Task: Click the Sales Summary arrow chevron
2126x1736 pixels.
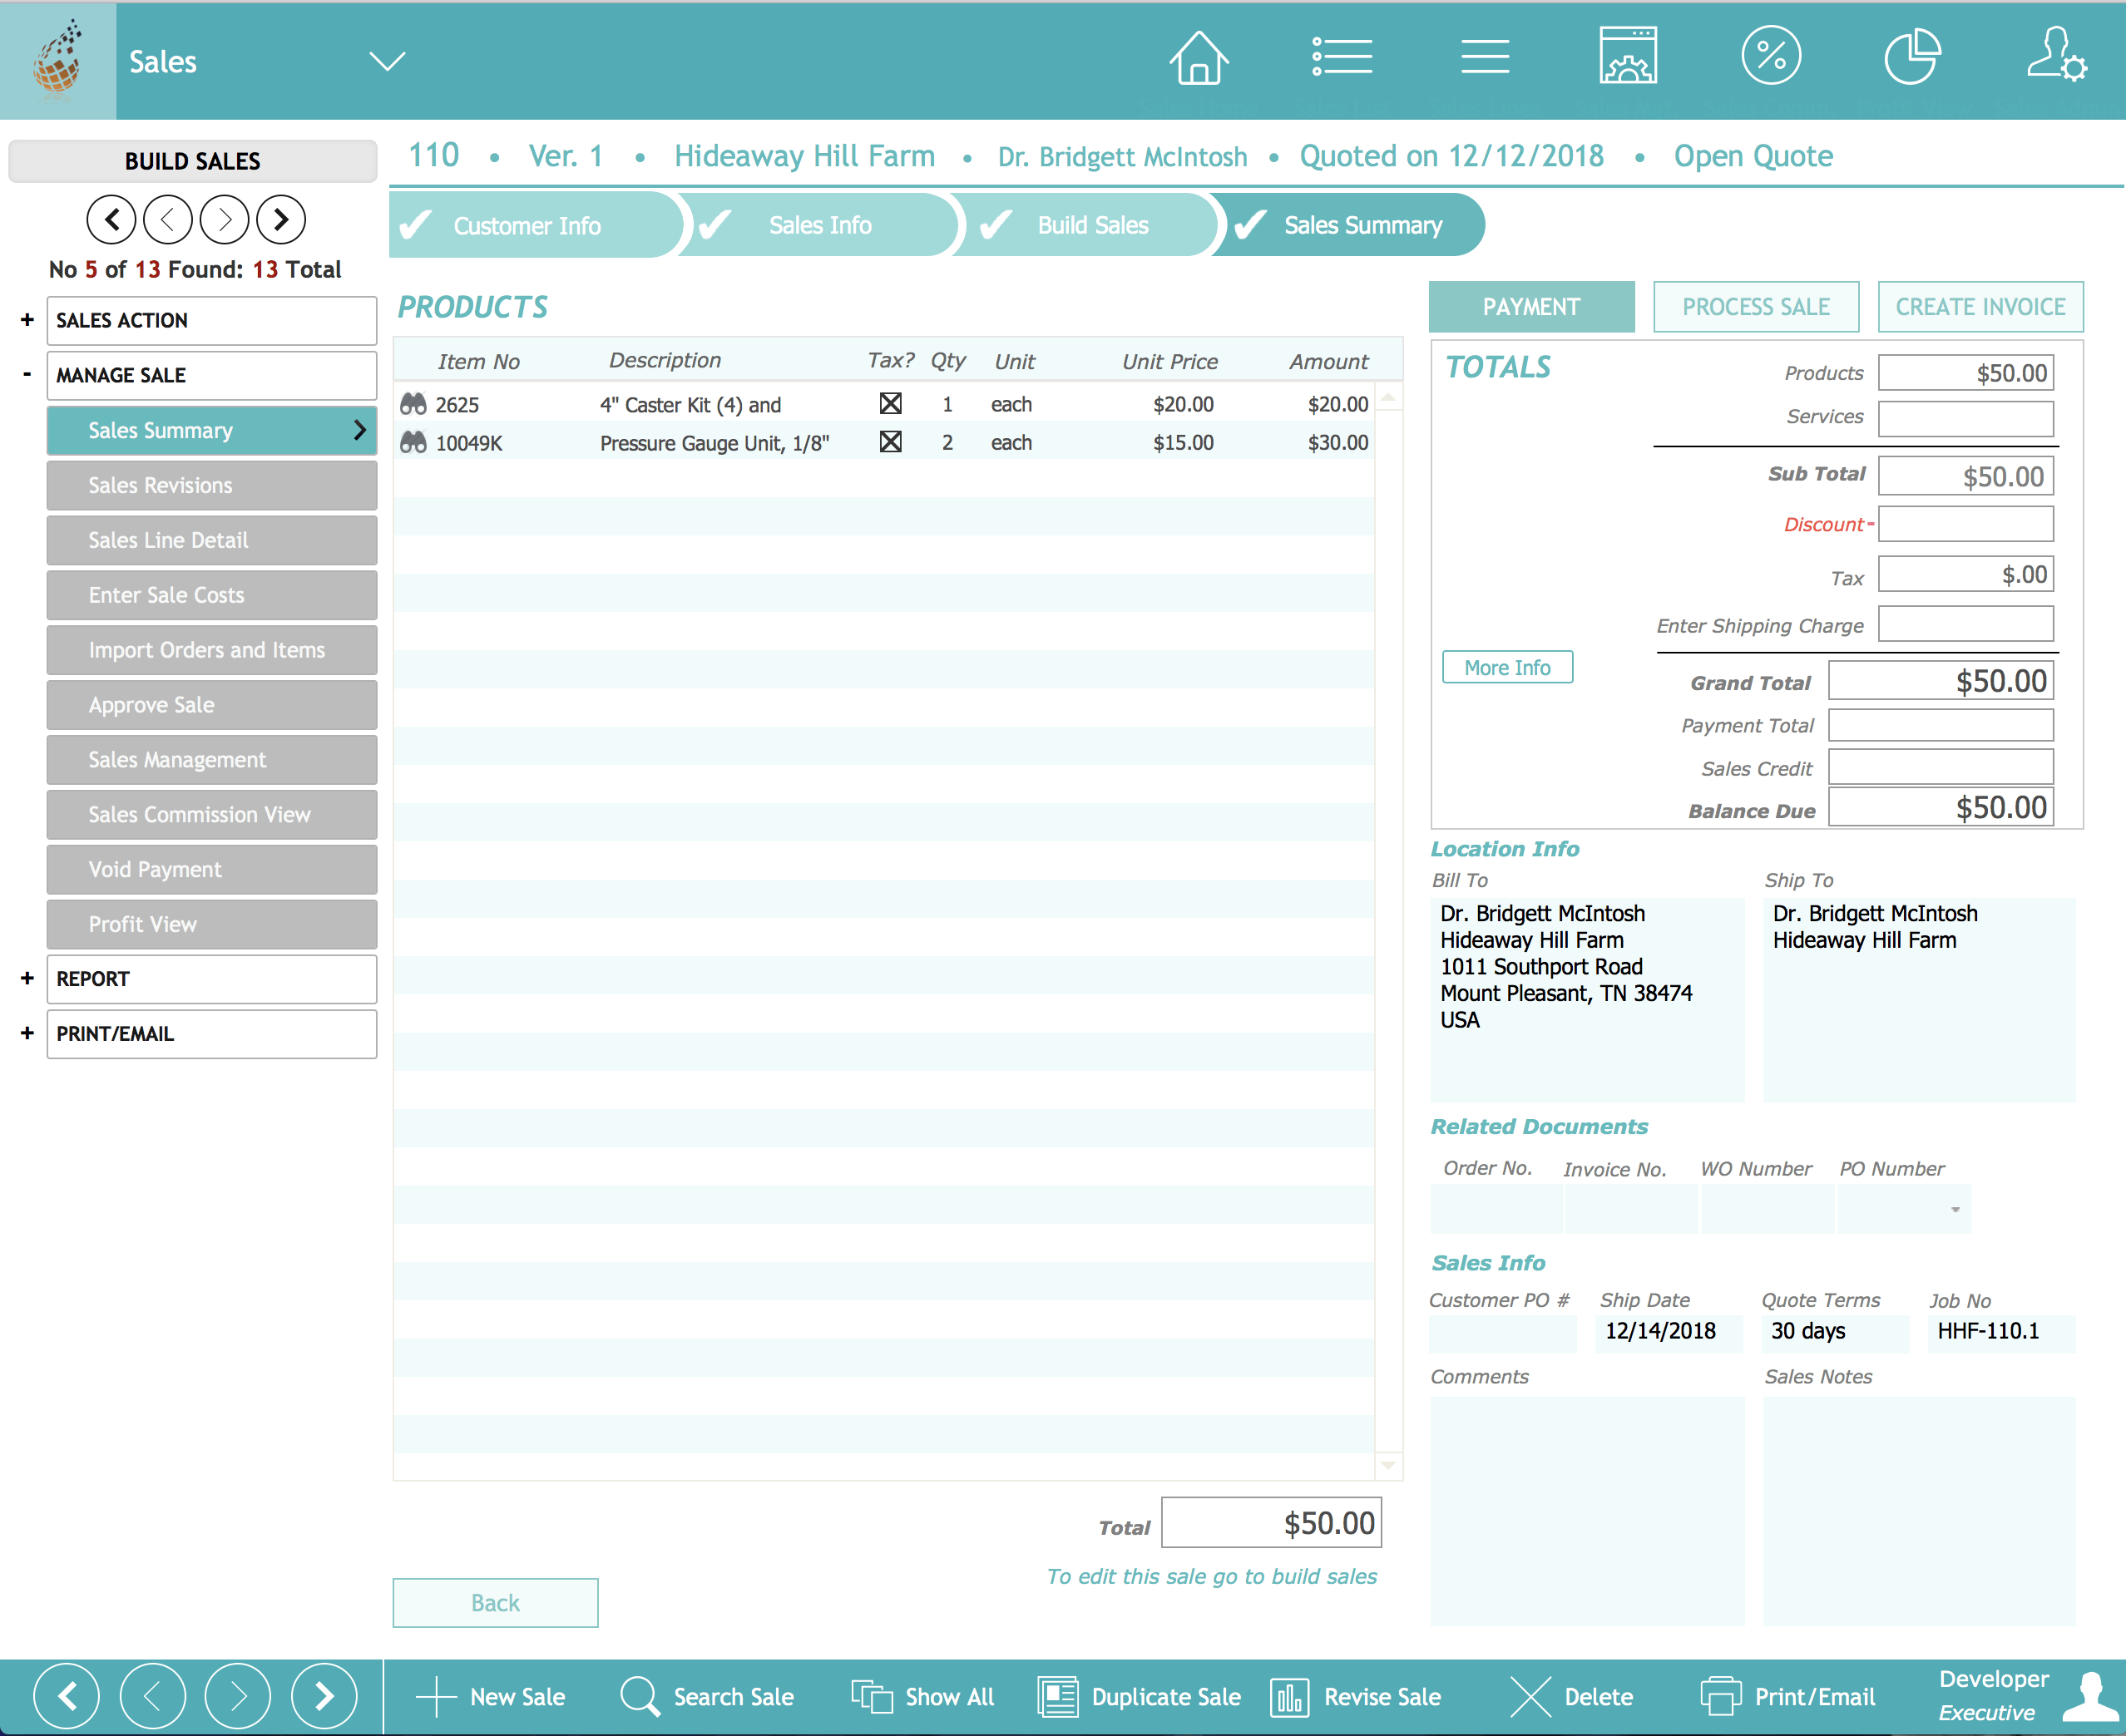Action: coord(359,430)
